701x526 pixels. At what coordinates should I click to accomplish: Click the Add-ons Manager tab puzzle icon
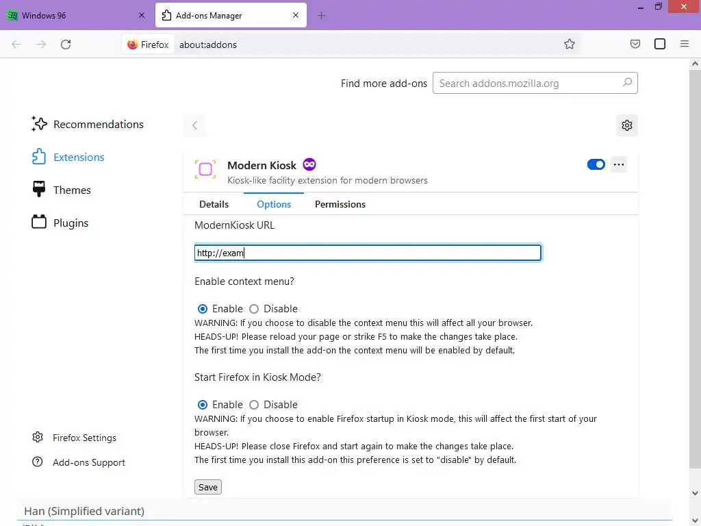[166, 15]
